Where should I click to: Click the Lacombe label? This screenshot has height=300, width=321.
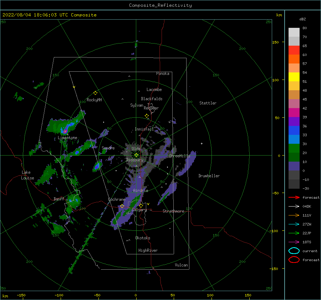[x=154, y=90]
